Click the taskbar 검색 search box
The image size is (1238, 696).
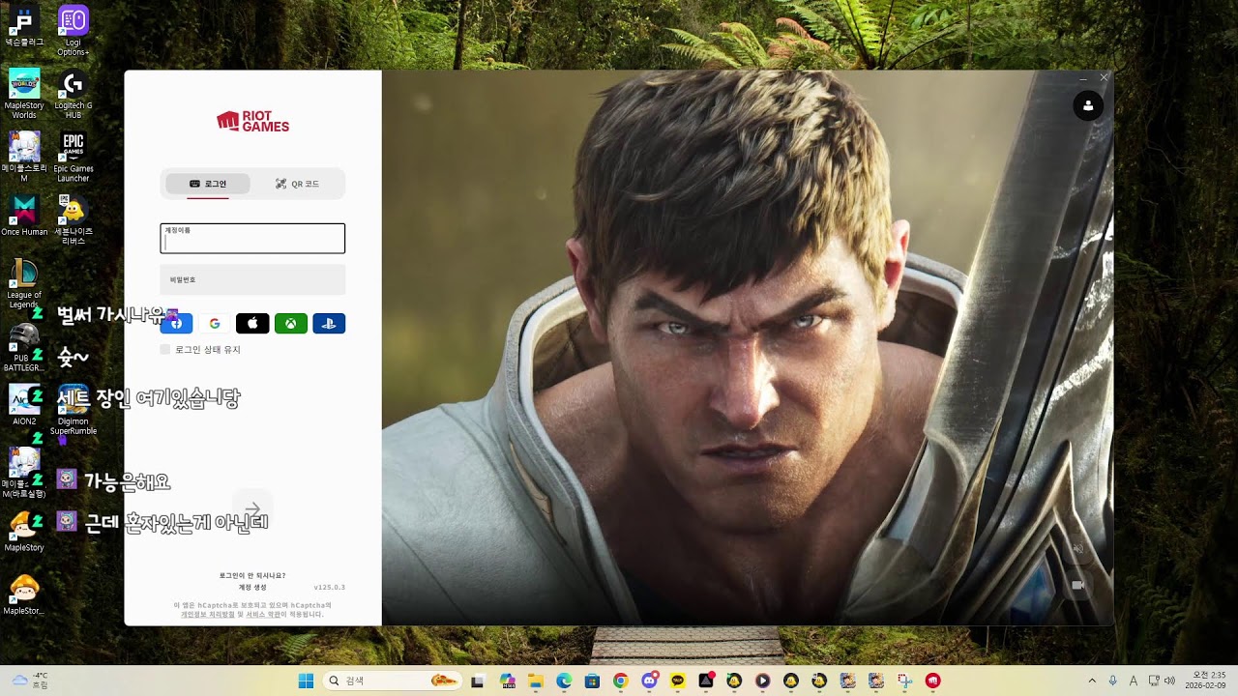click(393, 681)
